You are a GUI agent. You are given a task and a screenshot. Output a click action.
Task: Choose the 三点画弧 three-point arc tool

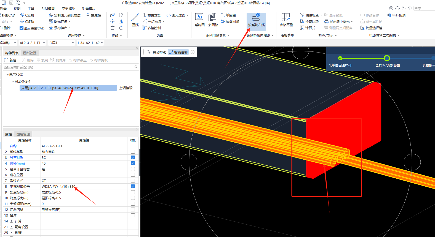pyautogui.click(x=153, y=21)
